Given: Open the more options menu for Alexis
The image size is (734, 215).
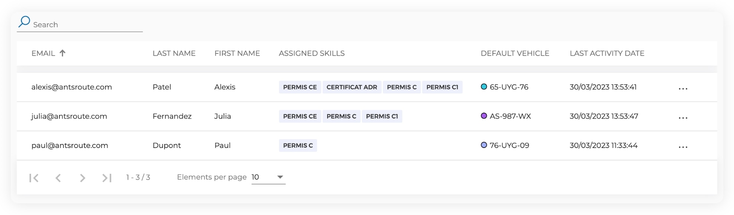Looking at the screenshot, I should pos(683,88).
